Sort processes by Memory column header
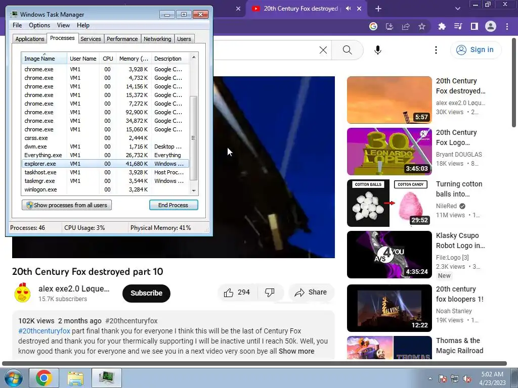Screen dimensions: 518x388 [x=134, y=59]
